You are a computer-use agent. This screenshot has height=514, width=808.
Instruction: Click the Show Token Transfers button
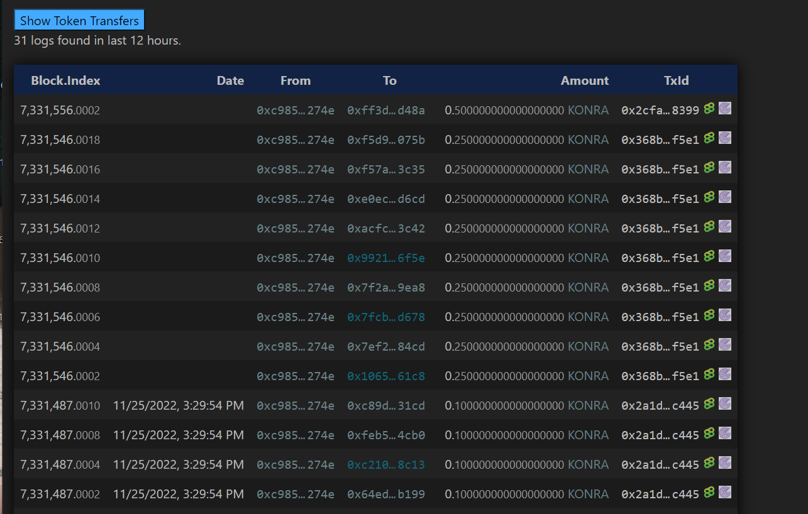(79, 20)
